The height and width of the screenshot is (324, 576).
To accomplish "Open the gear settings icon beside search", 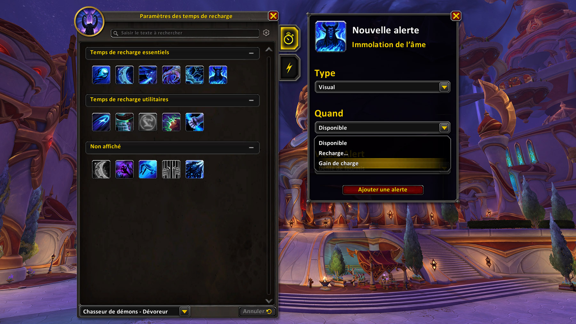I will point(266,33).
